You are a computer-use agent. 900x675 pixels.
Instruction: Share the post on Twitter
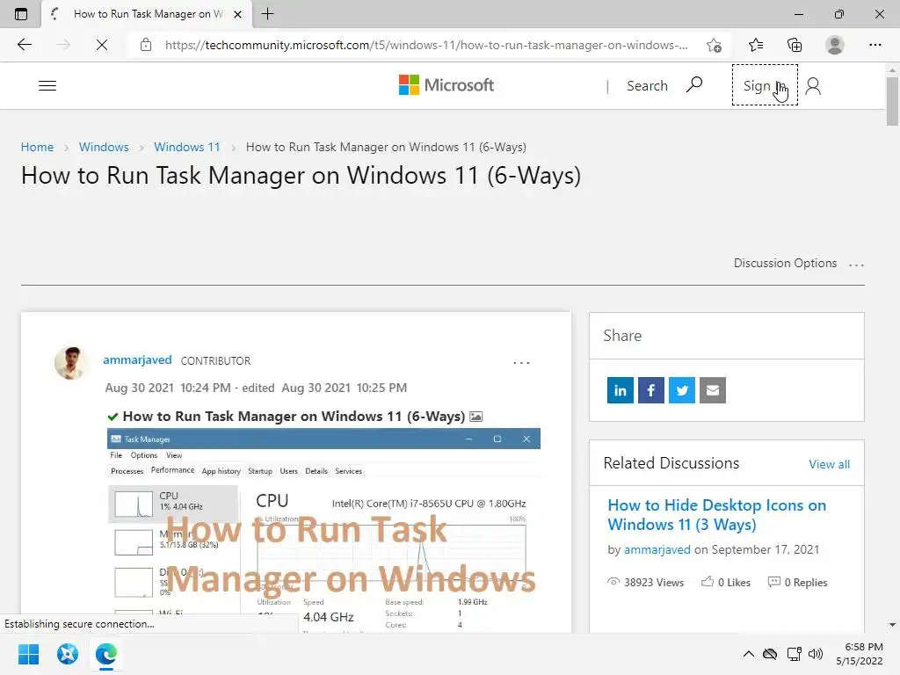(x=682, y=390)
